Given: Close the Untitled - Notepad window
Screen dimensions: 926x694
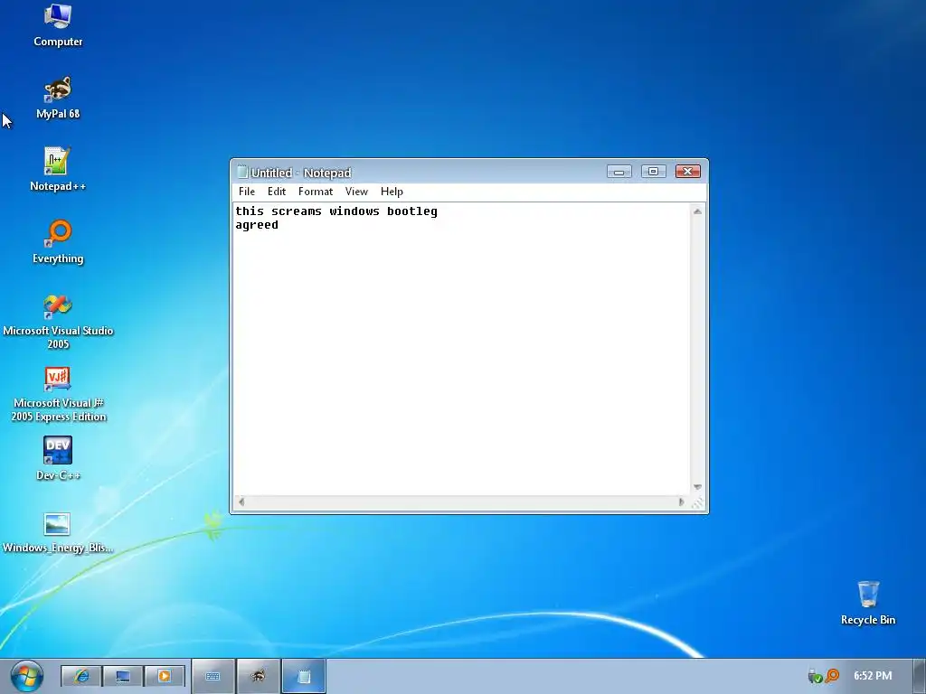Looking at the screenshot, I should (x=687, y=172).
